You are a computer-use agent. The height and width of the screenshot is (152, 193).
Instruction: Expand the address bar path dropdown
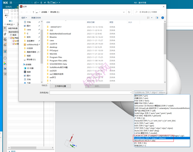[x=124, y=12]
